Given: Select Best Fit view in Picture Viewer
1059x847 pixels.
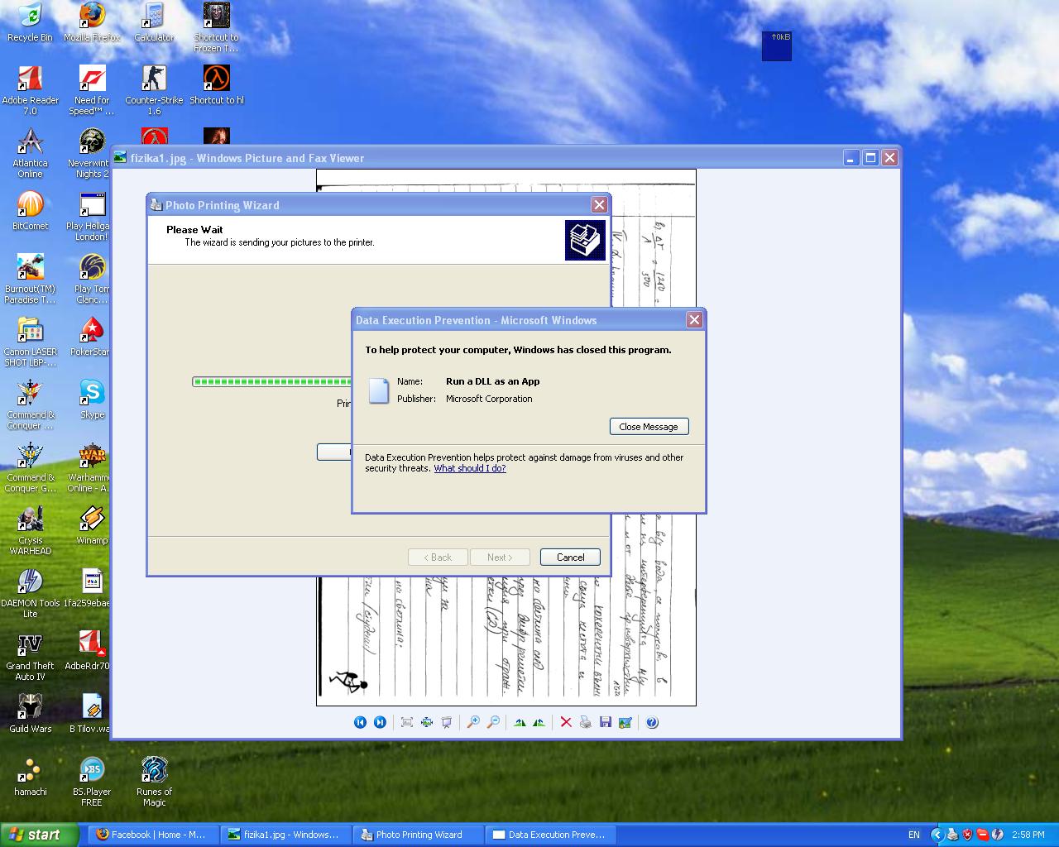Looking at the screenshot, I should tap(406, 722).
